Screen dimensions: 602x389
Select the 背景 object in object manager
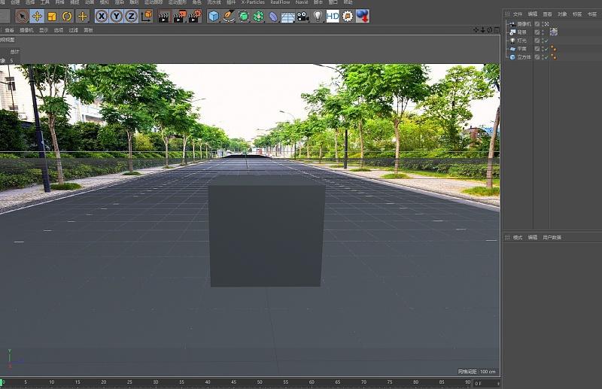[x=521, y=32]
